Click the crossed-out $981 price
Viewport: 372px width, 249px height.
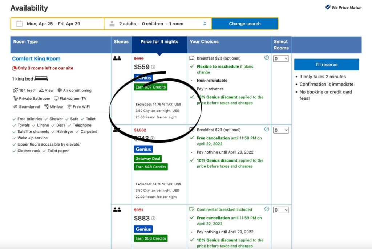[x=138, y=210]
